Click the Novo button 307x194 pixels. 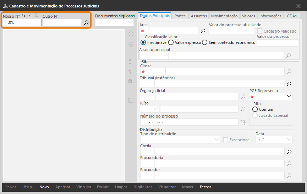coord(44,187)
